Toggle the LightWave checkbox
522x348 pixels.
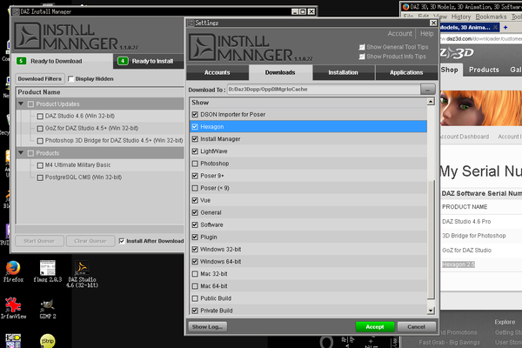click(x=195, y=151)
